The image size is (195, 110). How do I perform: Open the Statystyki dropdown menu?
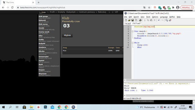[72, 12]
